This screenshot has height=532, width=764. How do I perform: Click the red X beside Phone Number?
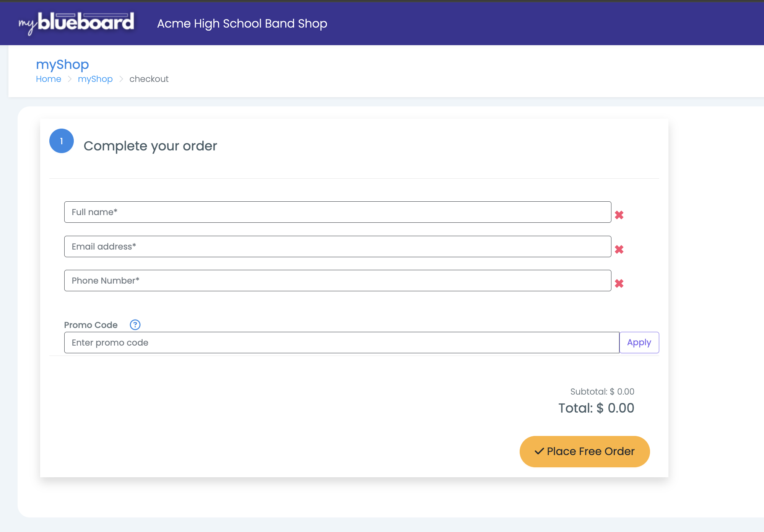(619, 284)
